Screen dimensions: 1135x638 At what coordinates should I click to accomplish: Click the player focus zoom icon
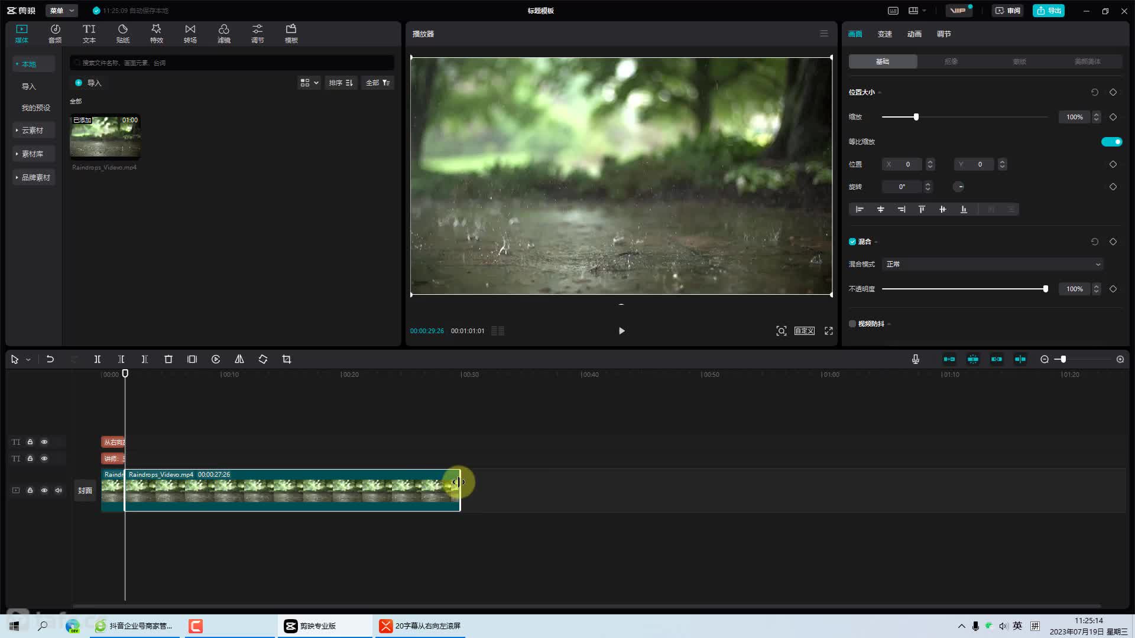tap(781, 331)
